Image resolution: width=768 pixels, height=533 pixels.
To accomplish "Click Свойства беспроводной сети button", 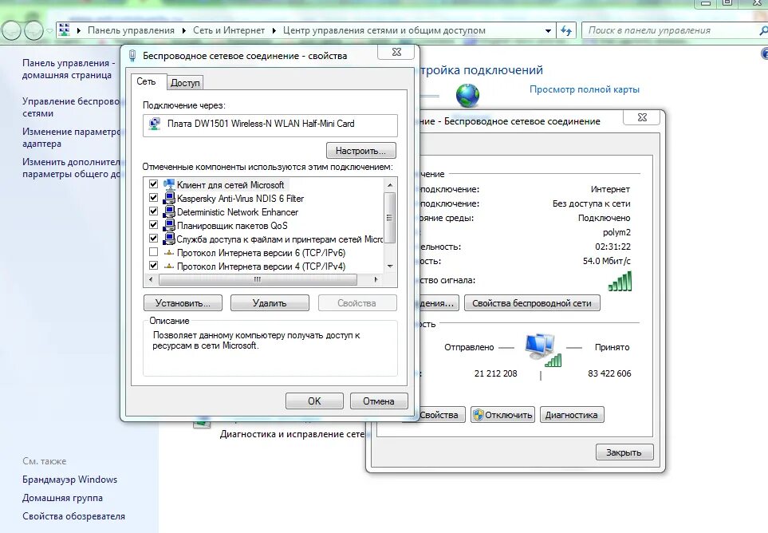I will [532, 303].
